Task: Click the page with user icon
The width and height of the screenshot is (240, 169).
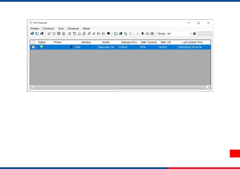Action: coord(84,33)
